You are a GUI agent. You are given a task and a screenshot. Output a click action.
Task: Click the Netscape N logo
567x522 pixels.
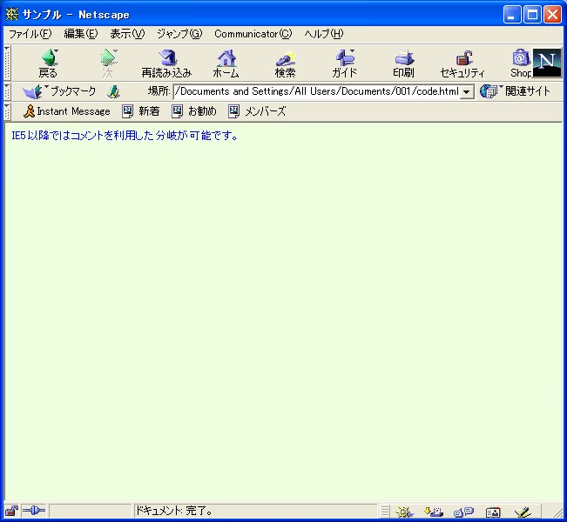547,62
